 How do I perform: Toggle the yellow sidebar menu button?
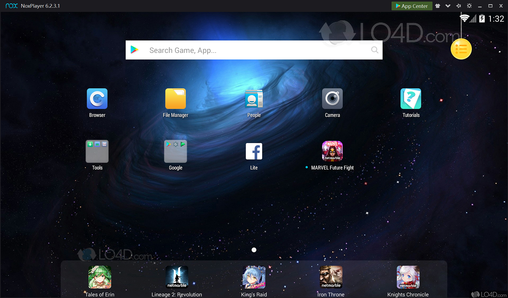tap(461, 49)
